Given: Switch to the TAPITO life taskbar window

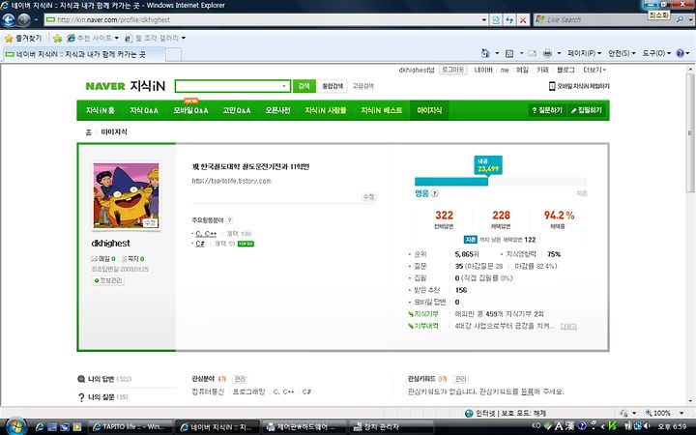Looking at the screenshot, I should [x=130, y=427].
